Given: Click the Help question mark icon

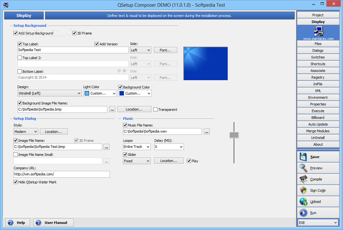Looking at the screenshot, I should pyautogui.click(x=11, y=223).
